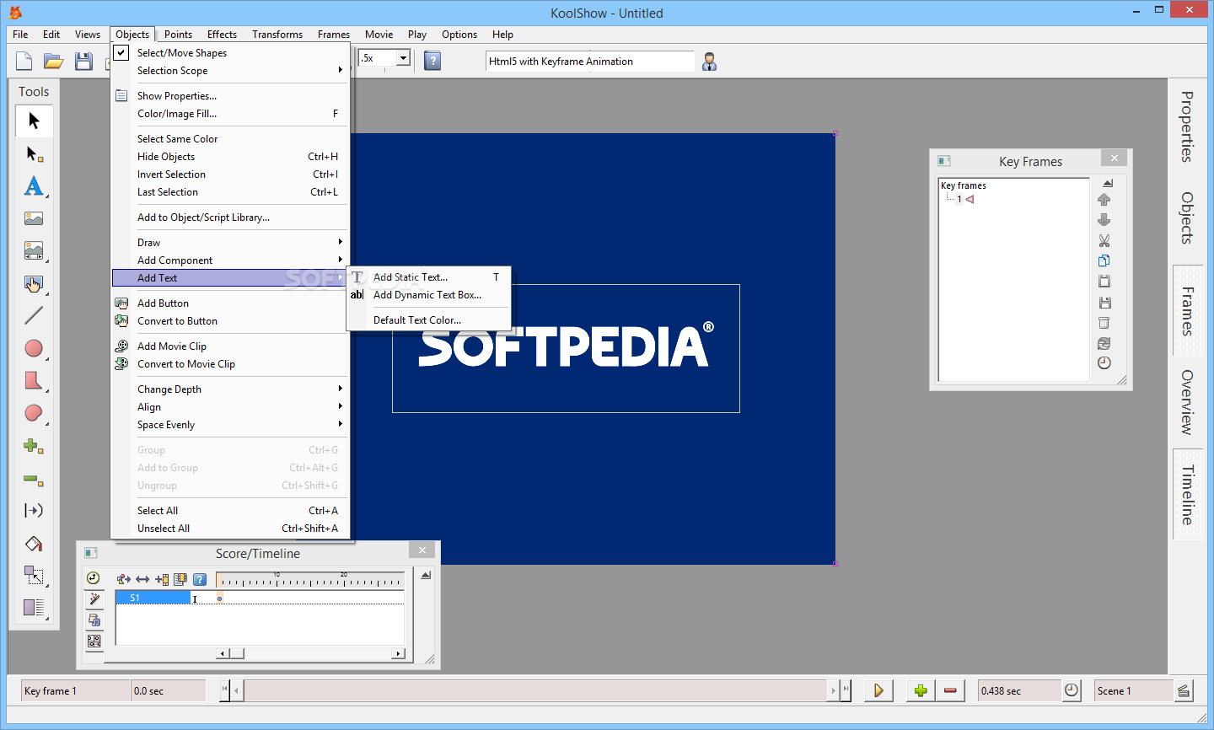Collapse the Key Frames panel toolbar arrow
The image size is (1214, 730).
(x=1108, y=183)
